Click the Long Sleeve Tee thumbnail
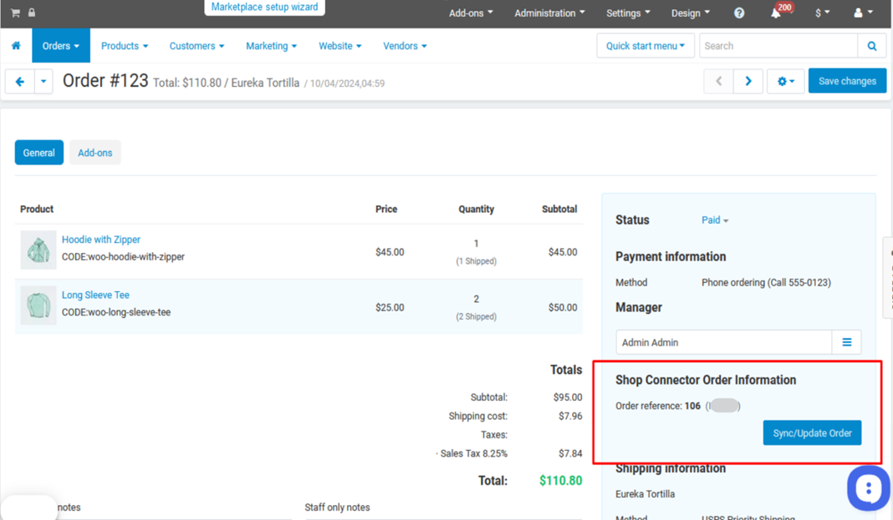The height and width of the screenshot is (520, 893). [38, 305]
